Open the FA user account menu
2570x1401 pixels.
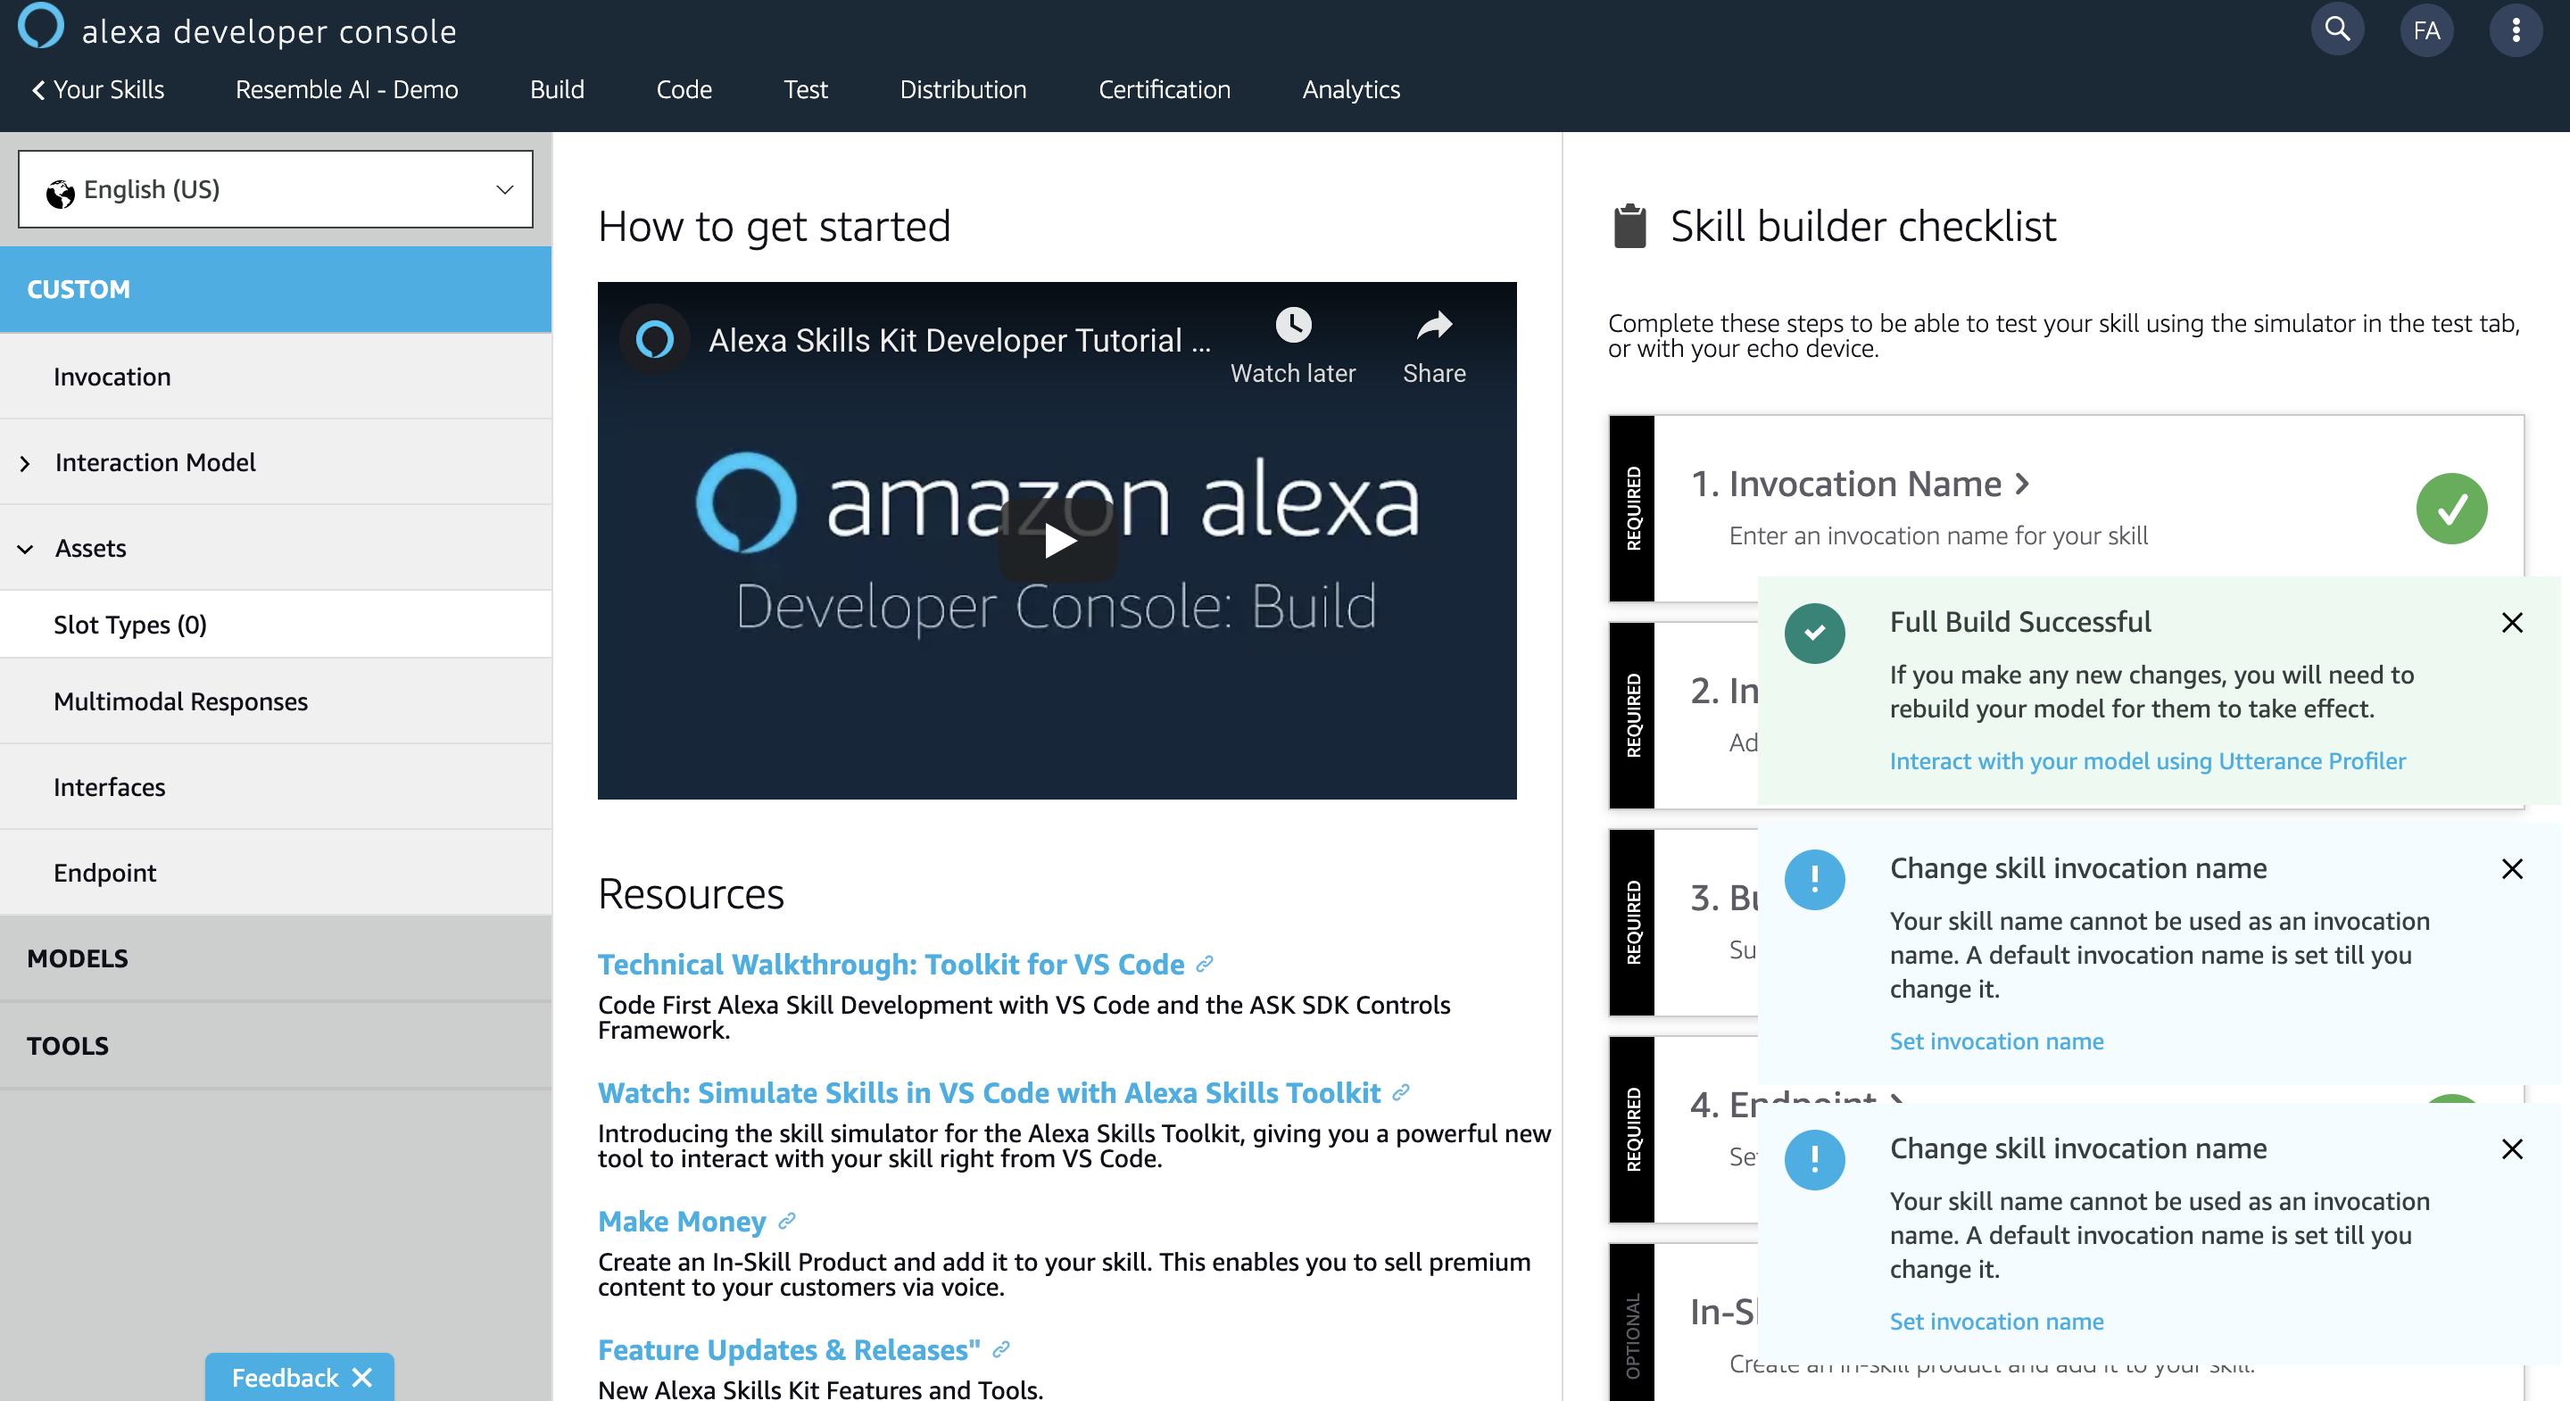(2426, 30)
